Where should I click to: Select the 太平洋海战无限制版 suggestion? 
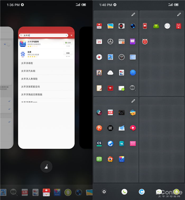click(46, 94)
